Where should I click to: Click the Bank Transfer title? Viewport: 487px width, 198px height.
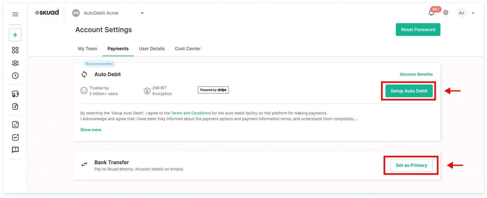click(112, 162)
